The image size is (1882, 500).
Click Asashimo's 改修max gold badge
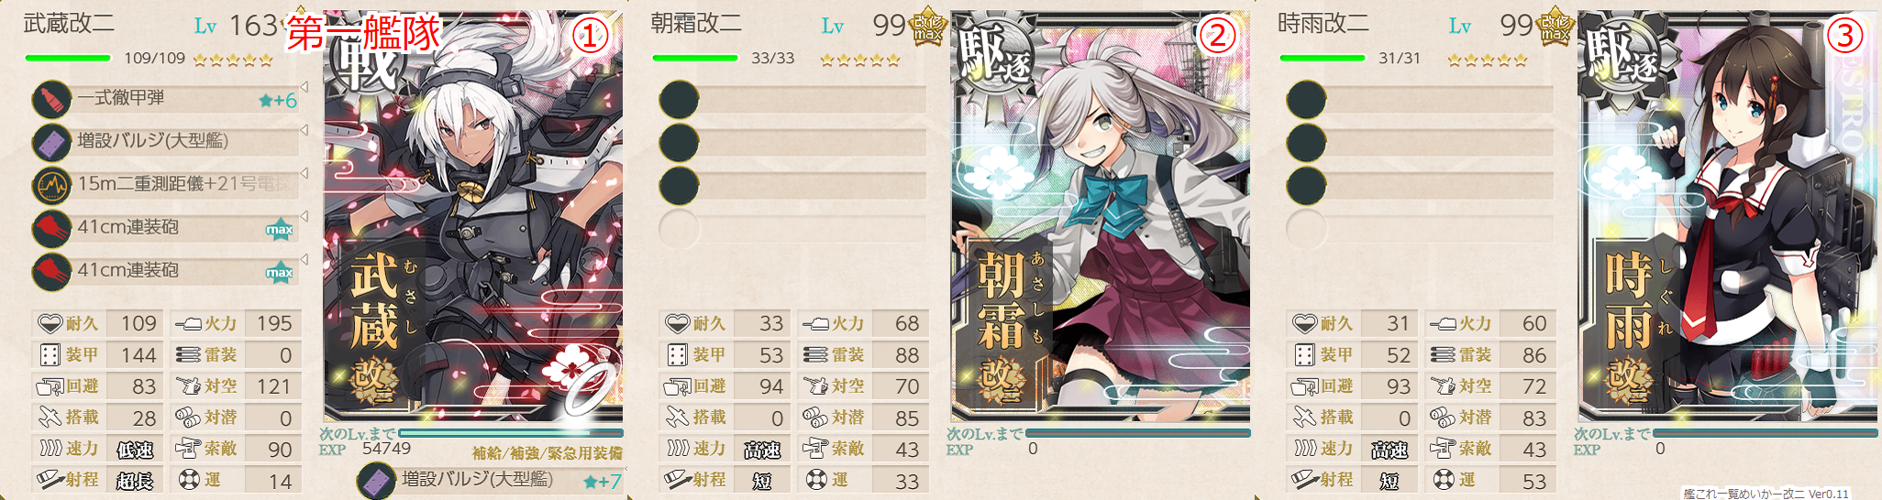[927, 27]
